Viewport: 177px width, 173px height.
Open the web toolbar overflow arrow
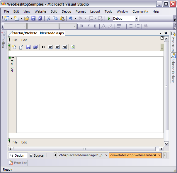[x=162, y=49]
